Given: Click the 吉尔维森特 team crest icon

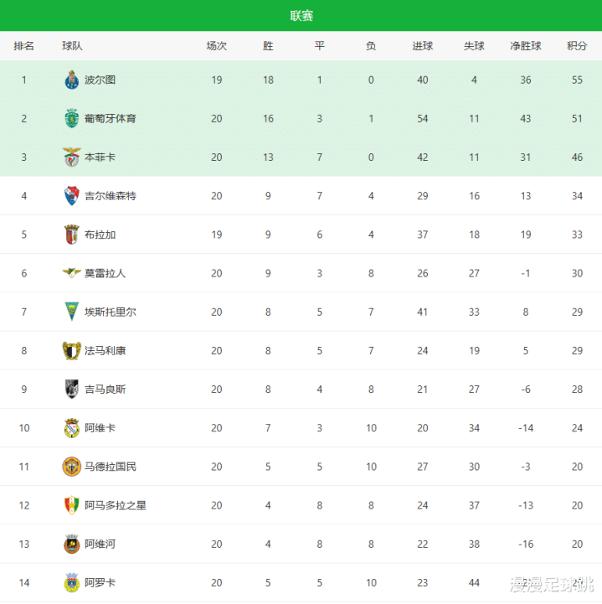Looking at the screenshot, I should click(71, 195).
